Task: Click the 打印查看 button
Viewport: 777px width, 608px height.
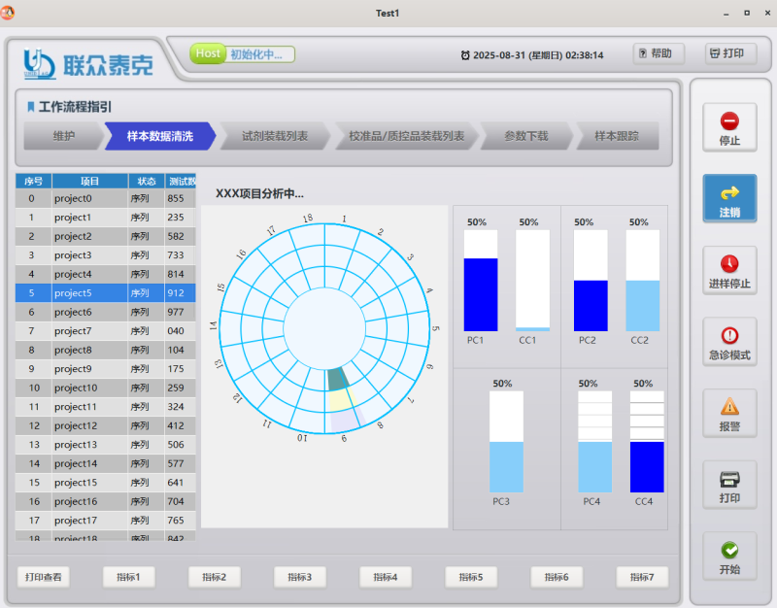Action: pos(44,577)
